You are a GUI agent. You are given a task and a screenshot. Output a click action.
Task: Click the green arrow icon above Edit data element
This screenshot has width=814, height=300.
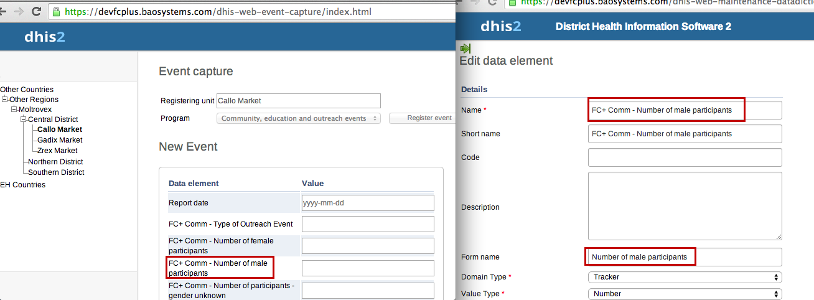point(465,48)
